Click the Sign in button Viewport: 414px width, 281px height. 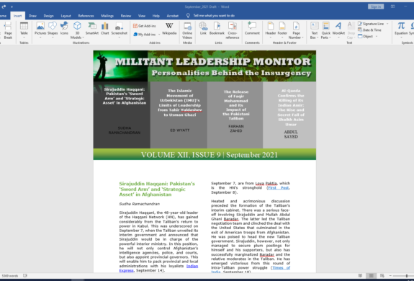click(376, 6)
